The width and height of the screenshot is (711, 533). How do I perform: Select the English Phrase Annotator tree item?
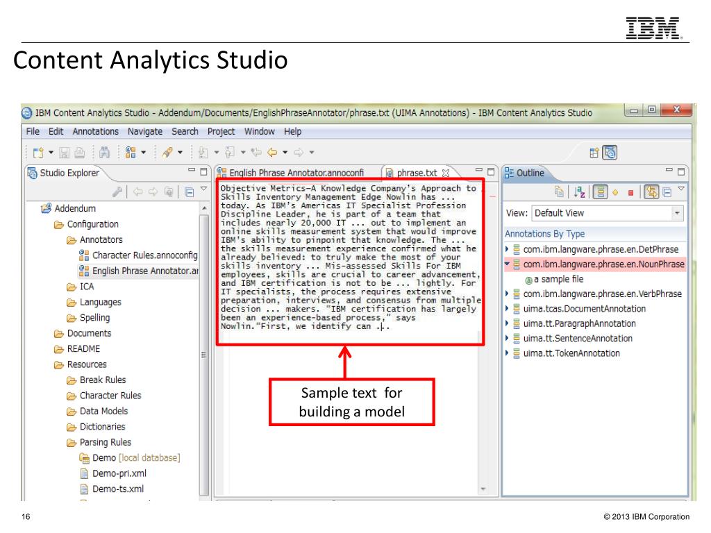(x=138, y=271)
